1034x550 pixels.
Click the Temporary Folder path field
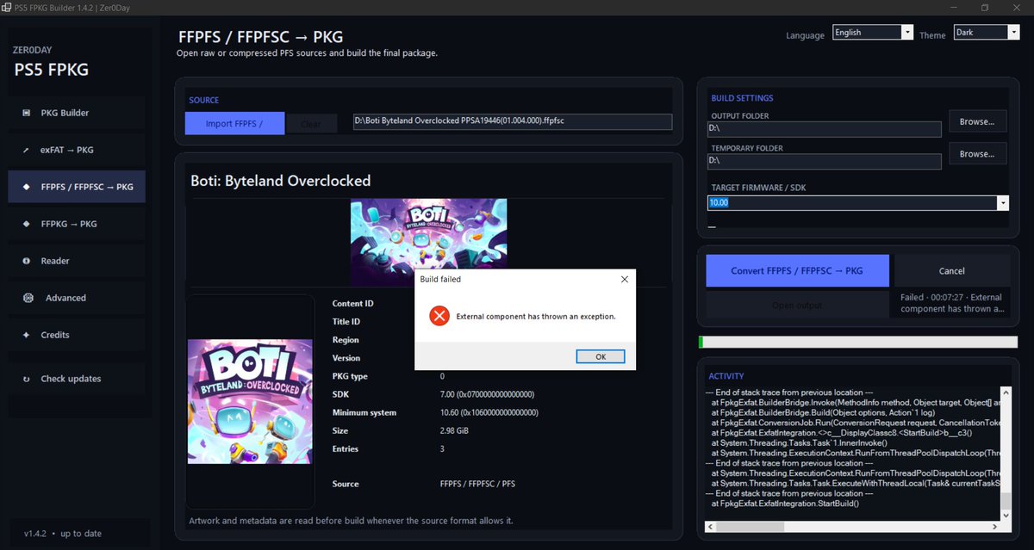pyautogui.click(x=824, y=161)
